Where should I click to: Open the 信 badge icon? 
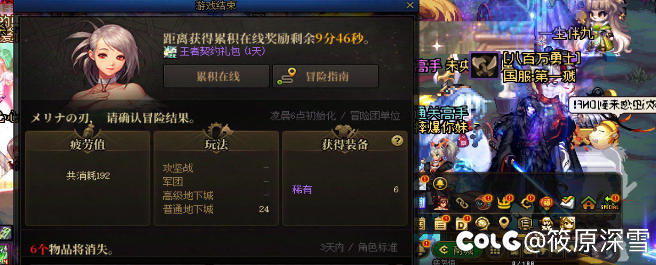[524, 223]
